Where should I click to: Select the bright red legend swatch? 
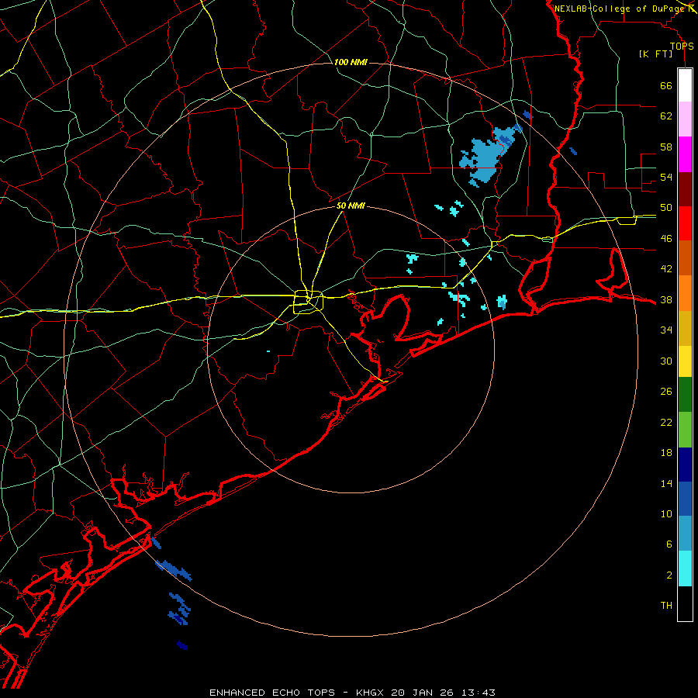[685, 223]
